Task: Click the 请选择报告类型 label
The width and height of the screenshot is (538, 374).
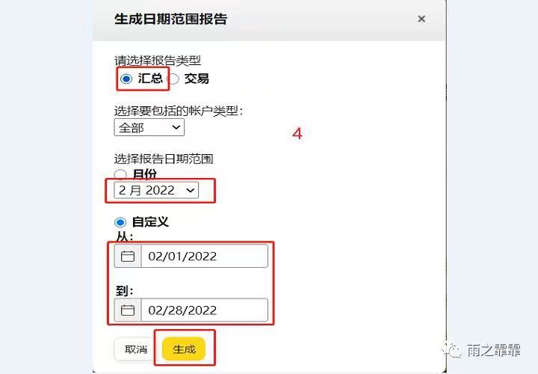Action: [158, 61]
